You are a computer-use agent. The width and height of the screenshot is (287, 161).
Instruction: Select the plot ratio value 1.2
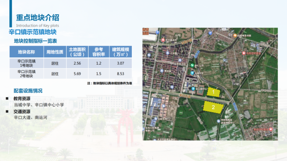99,63
